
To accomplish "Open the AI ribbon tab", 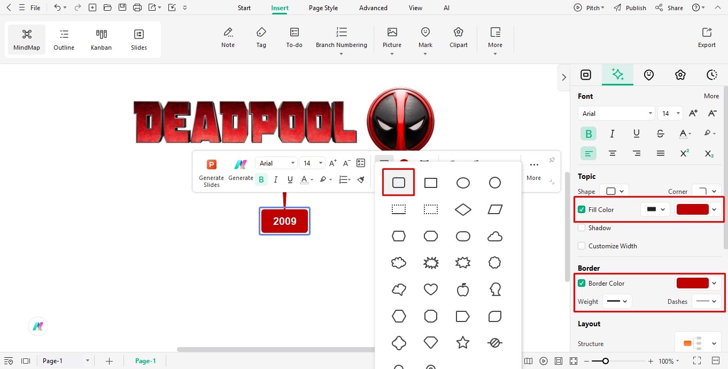I will click(x=446, y=8).
